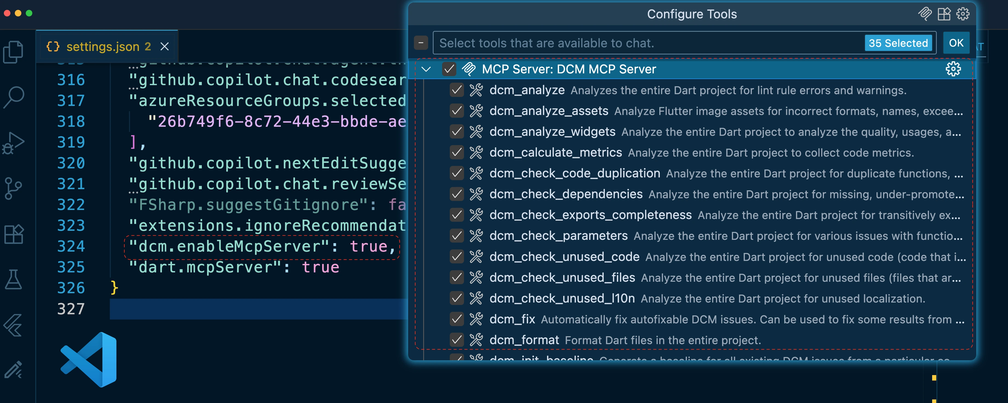Uncheck the dcm_format tool
This screenshot has height=403, width=1008.
(x=457, y=339)
